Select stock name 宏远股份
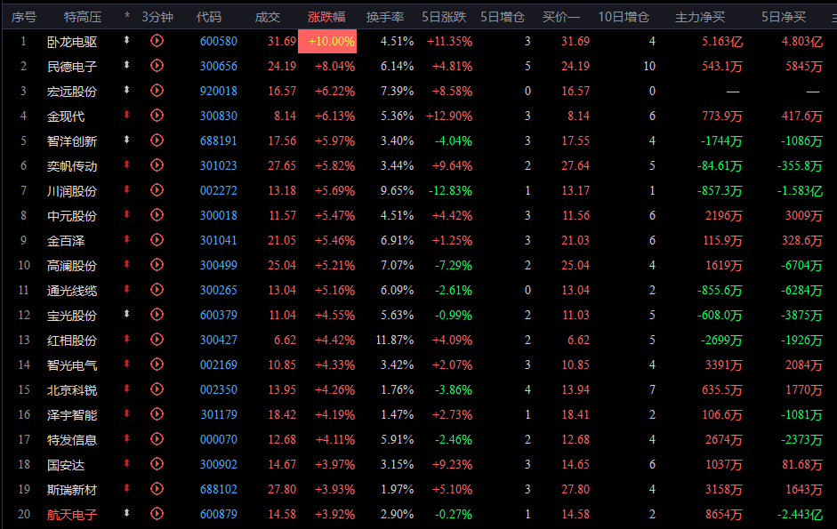The width and height of the screenshot is (837, 529). pyautogui.click(x=72, y=92)
